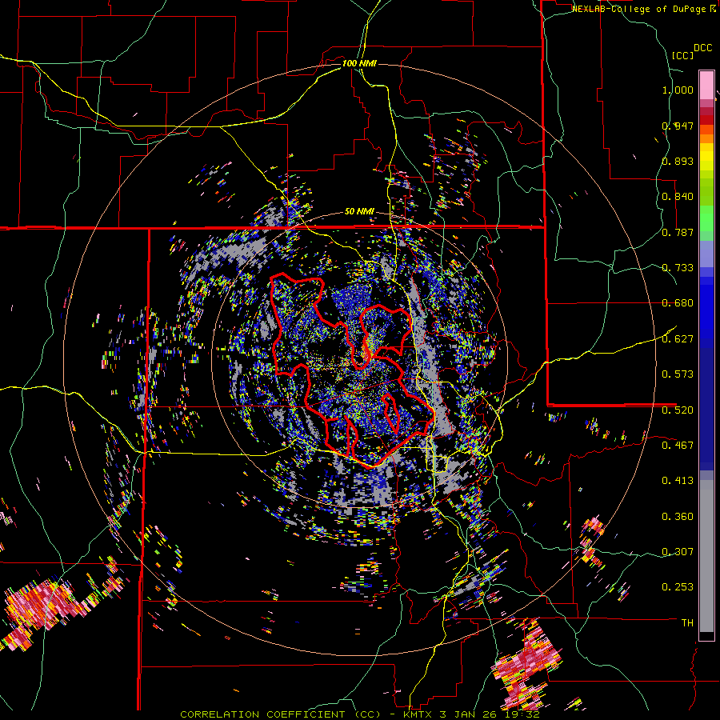Click the 0.467 legend value
This screenshot has height=720, width=720.
[x=678, y=446]
